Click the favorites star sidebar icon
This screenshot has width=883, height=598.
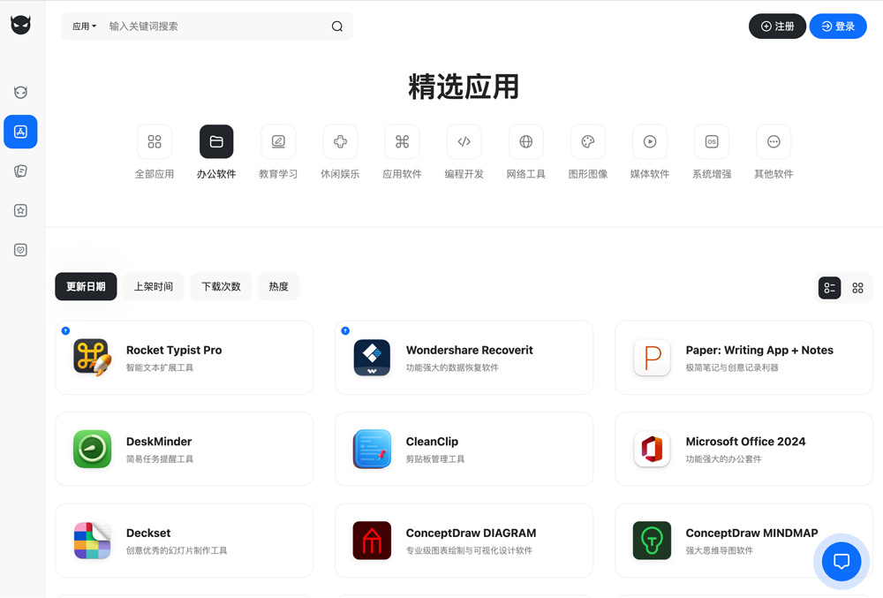(20, 210)
